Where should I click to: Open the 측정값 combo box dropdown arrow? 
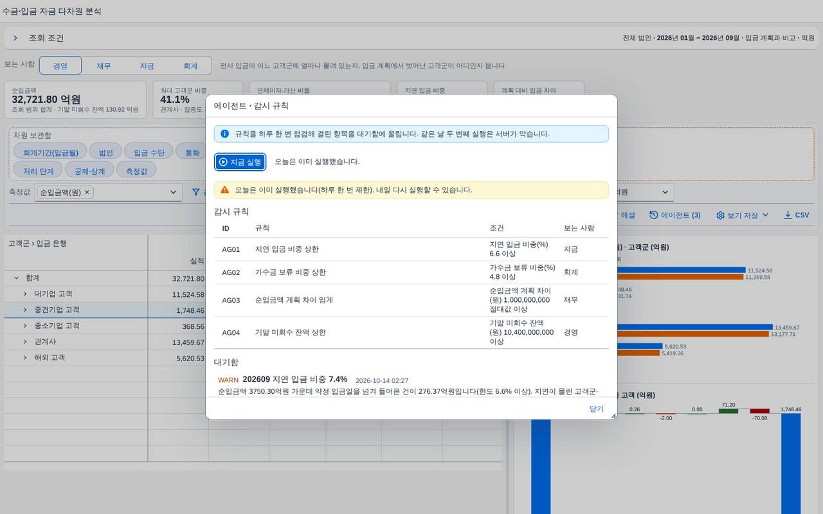pos(172,192)
